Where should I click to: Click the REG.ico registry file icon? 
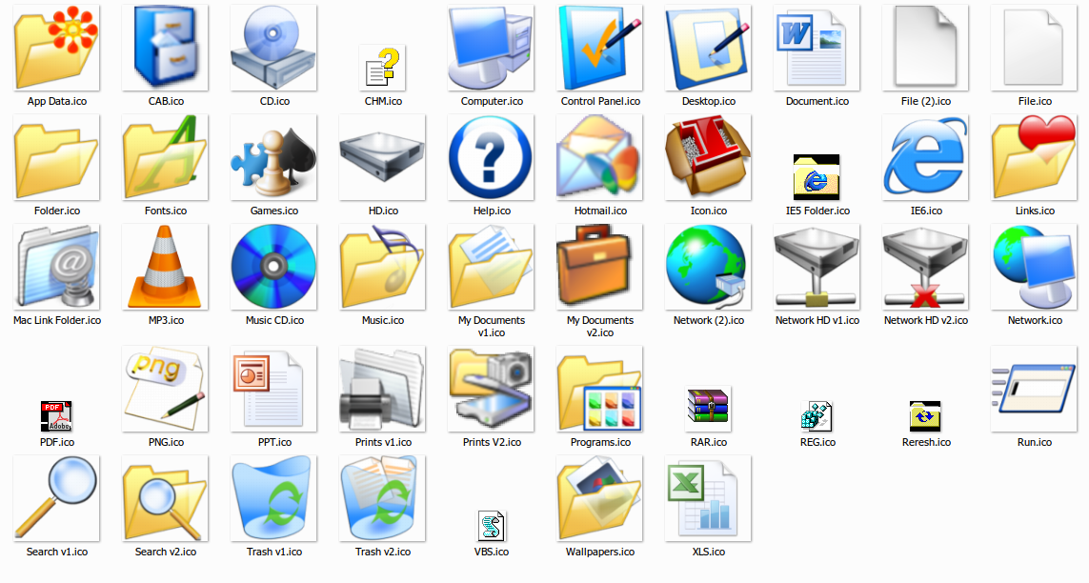tap(817, 416)
